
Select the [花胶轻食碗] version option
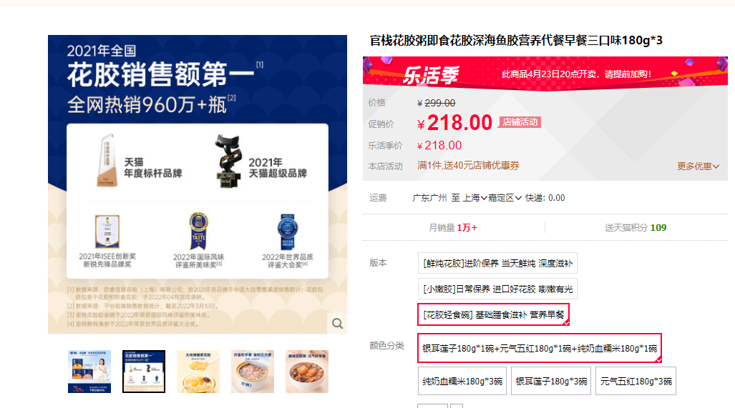pyautogui.click(x=493, y=314)
